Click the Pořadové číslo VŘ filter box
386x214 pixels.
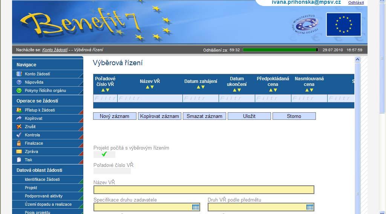(106, 98)
